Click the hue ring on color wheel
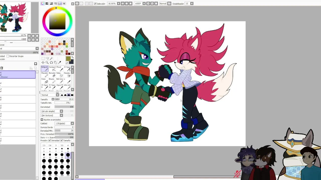 (56, 8)
